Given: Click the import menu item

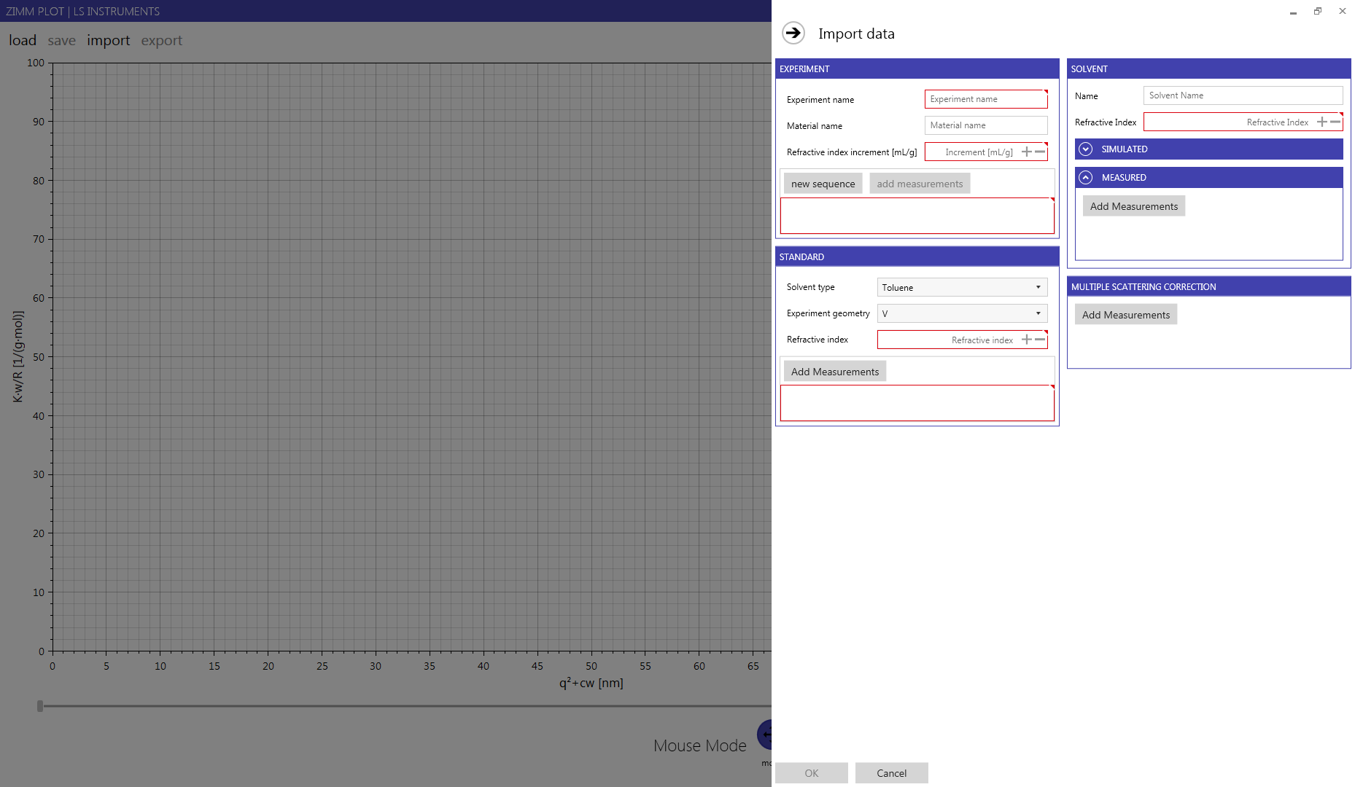Looking at the screenshot, I should click(x=108, y=40).
